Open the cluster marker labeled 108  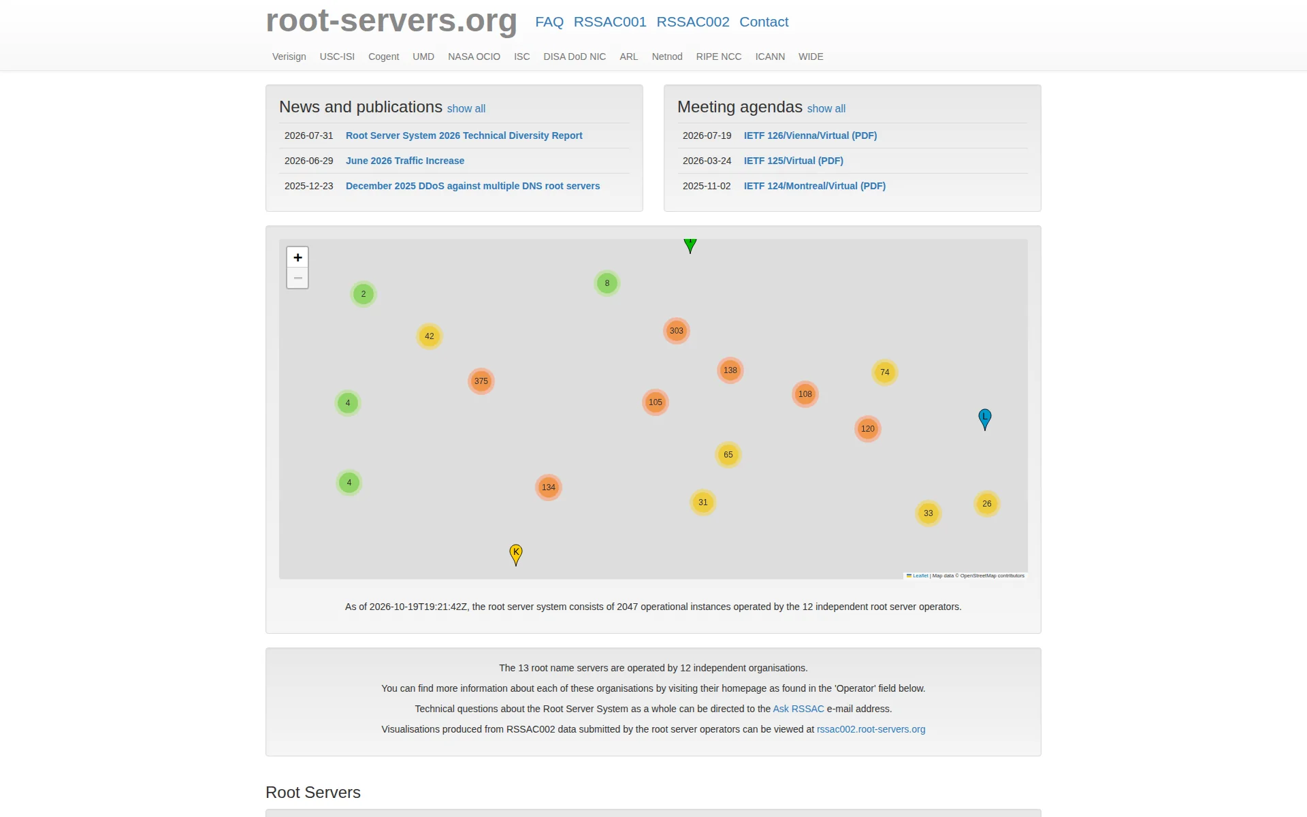(805, 394)
